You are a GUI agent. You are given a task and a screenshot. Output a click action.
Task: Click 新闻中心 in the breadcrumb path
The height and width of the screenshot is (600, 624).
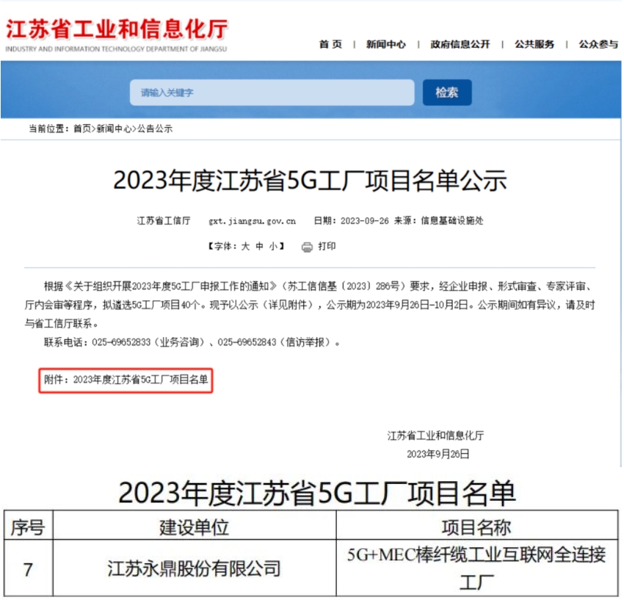pos(114,129)
